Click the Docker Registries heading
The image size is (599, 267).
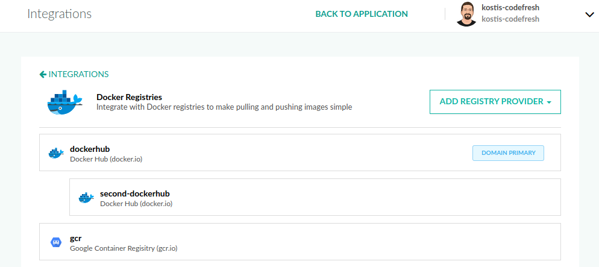click(129, 96)
